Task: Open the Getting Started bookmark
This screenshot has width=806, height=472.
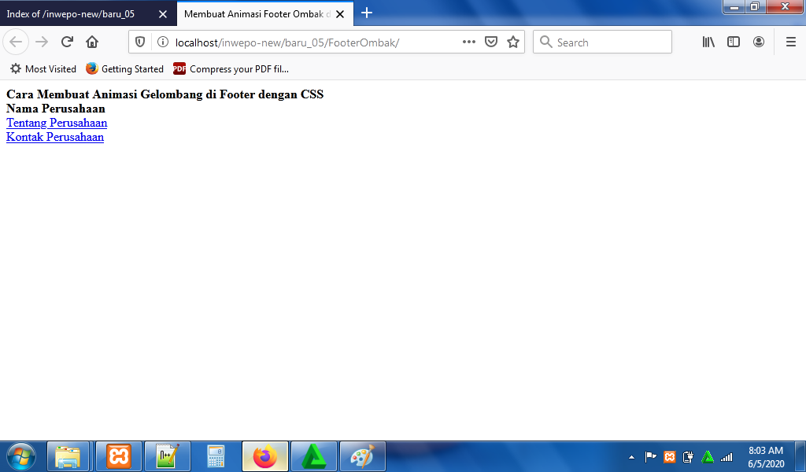Action: coord(125,68)
